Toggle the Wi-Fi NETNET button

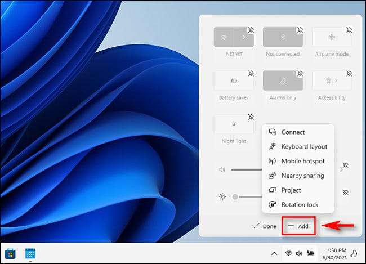click(x=224, y=37)
